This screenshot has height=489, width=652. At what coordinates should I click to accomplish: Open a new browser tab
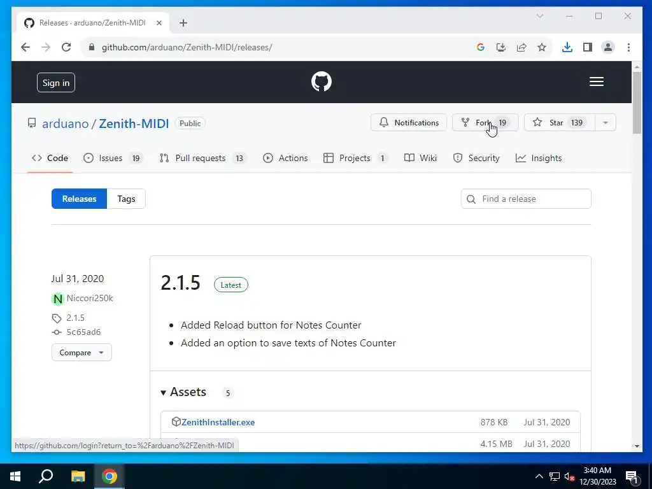183,23
